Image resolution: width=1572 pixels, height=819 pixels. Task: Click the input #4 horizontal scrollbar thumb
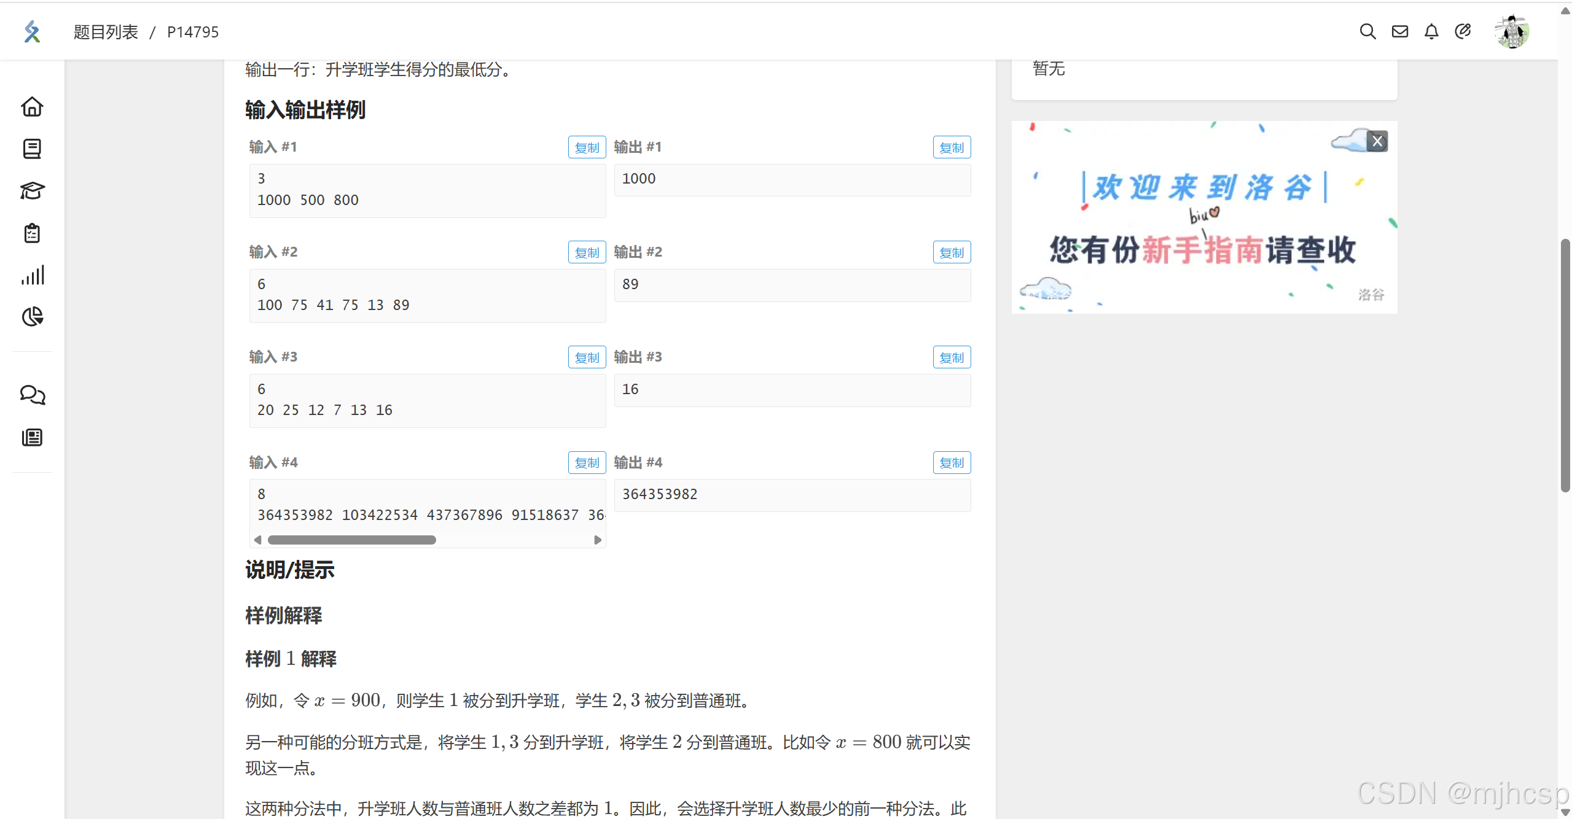click(351, 540)
